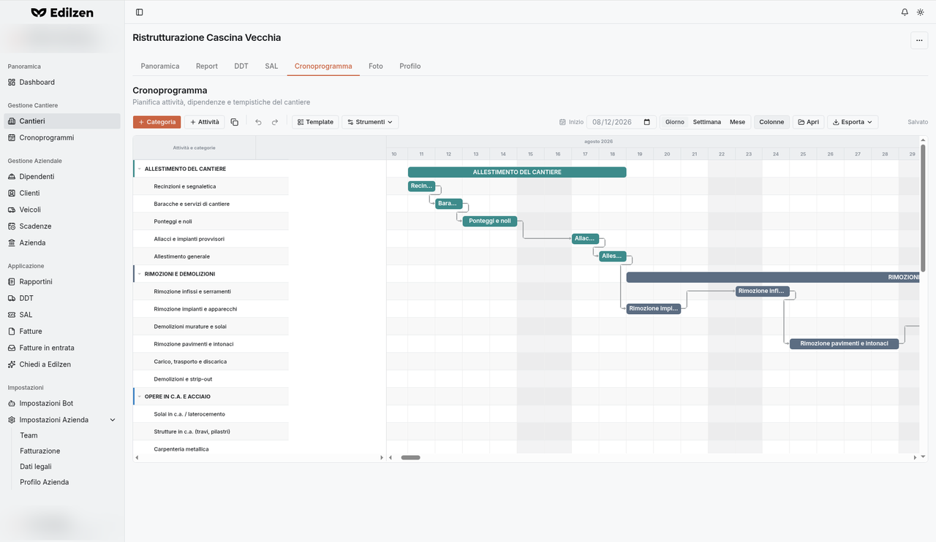
Task: Undo the last schedule change
Action: [258, 122]
